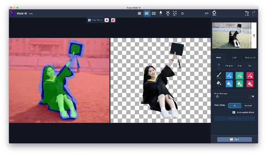Set Mask Mode to Contrast
Viewport: 267px width, 155px height.
coord(248,105)
